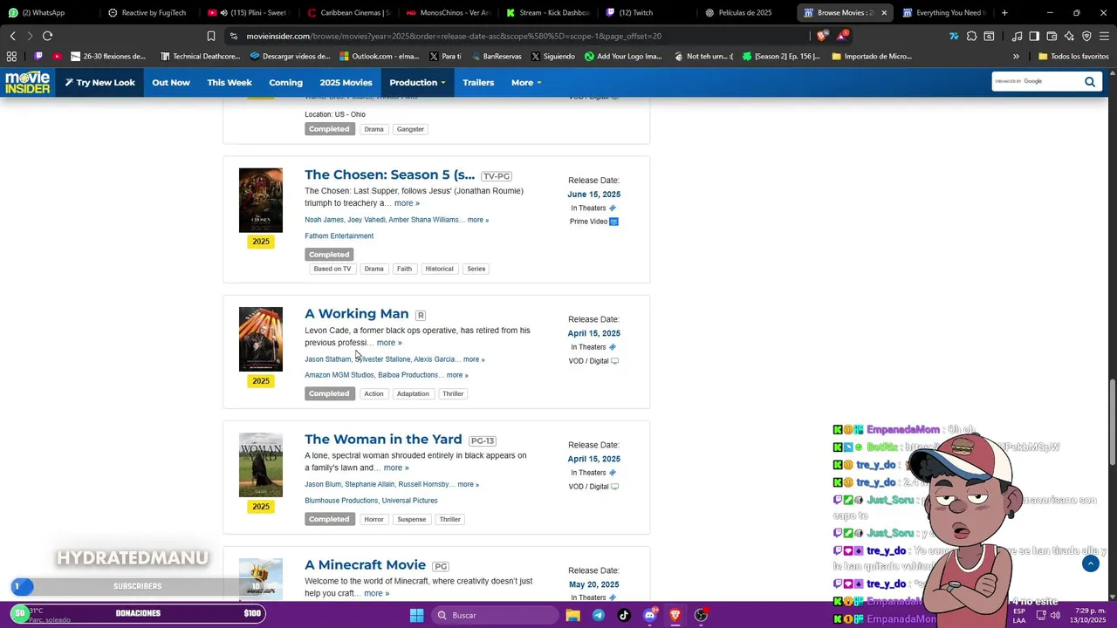
Task: Open the Brave VPN shield icon
Action: coord(1086,36)
